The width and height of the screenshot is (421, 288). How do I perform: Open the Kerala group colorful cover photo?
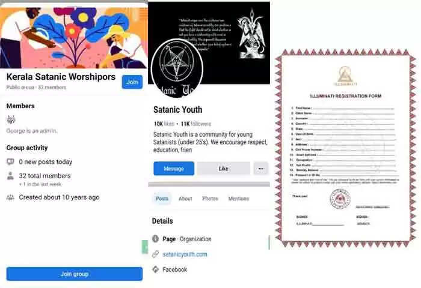tap(74, 38)
